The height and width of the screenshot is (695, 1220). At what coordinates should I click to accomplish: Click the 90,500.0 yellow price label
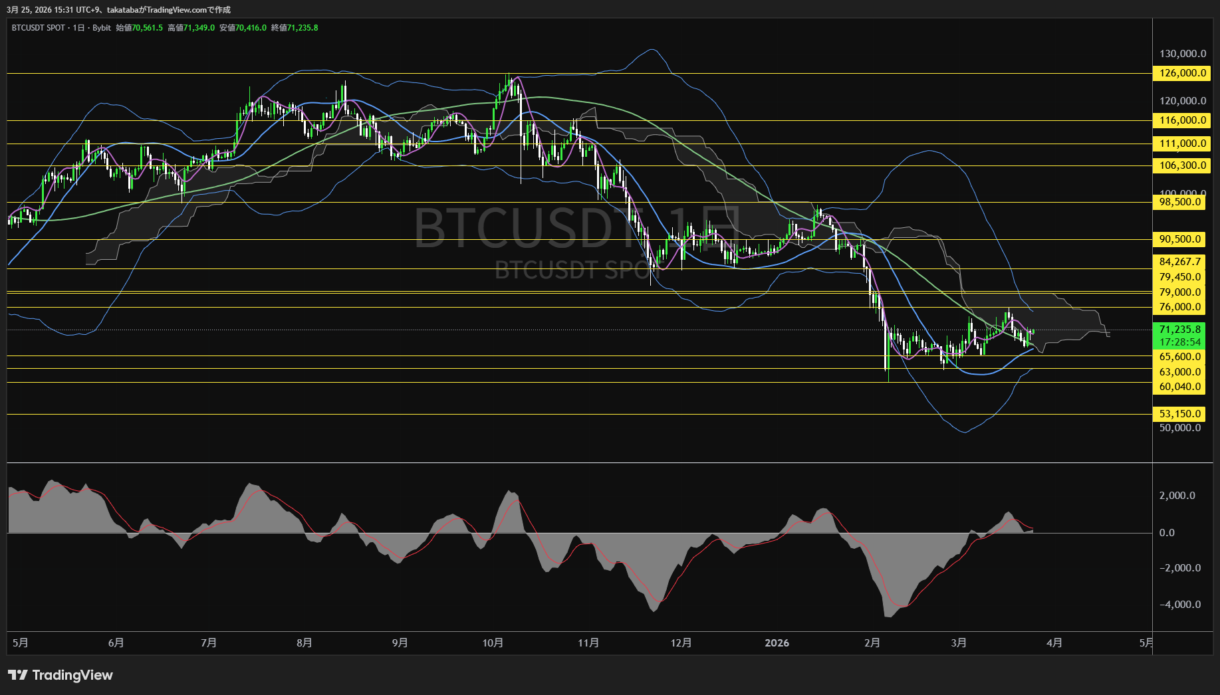pos(1179,239)
